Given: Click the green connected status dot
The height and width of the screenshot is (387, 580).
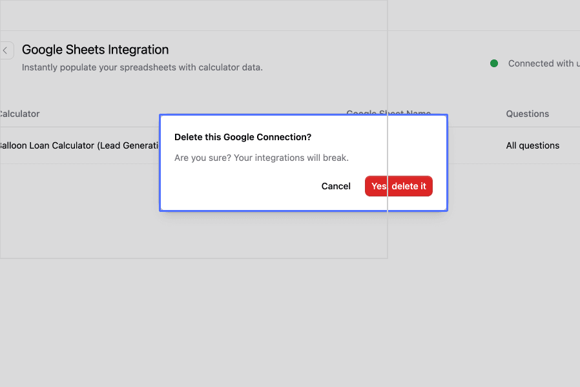Looking at the screenshot, I should click(x=494, y=63).
